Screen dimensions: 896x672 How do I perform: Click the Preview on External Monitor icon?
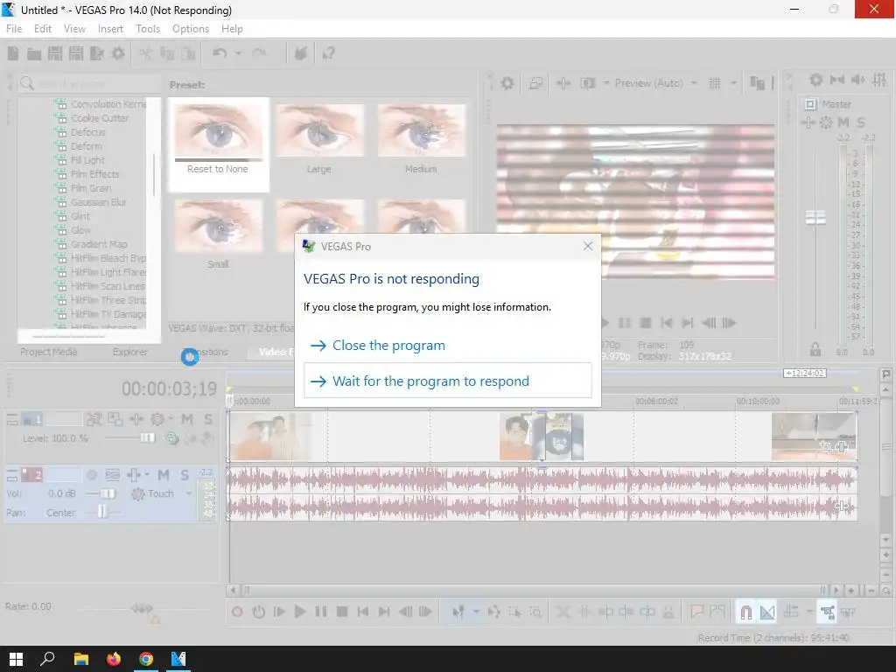(535, 83)
